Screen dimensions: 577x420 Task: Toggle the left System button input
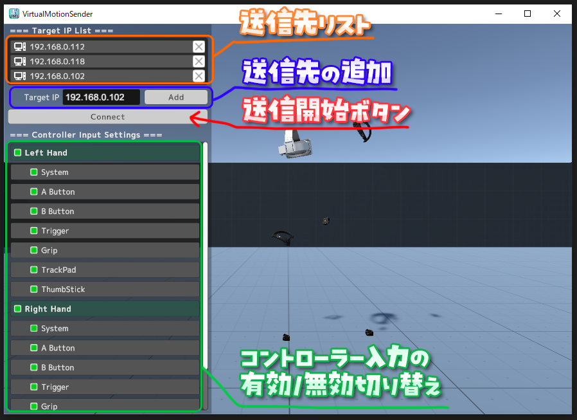click(34, 172)
